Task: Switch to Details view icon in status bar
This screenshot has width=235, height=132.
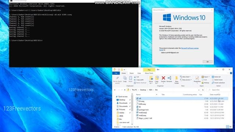Action: (228, 127)
